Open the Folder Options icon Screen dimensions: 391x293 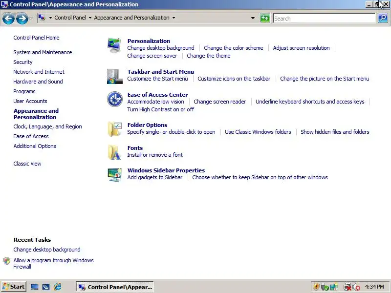[x=115, y=129]
